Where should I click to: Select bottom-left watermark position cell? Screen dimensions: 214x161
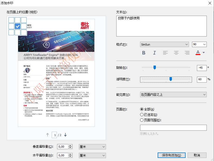(11, 32)
